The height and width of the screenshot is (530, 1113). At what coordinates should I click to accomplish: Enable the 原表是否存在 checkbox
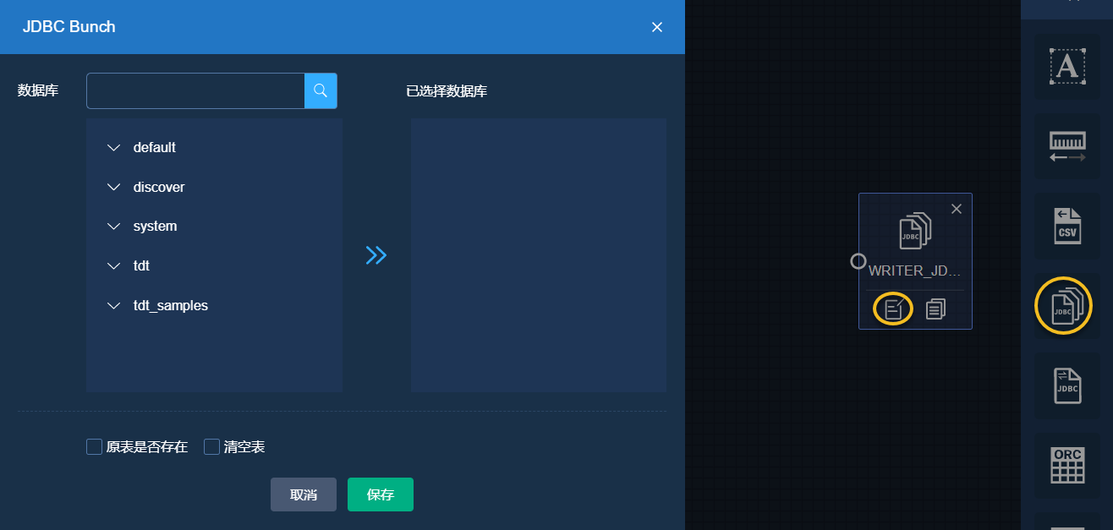[95, 446]
